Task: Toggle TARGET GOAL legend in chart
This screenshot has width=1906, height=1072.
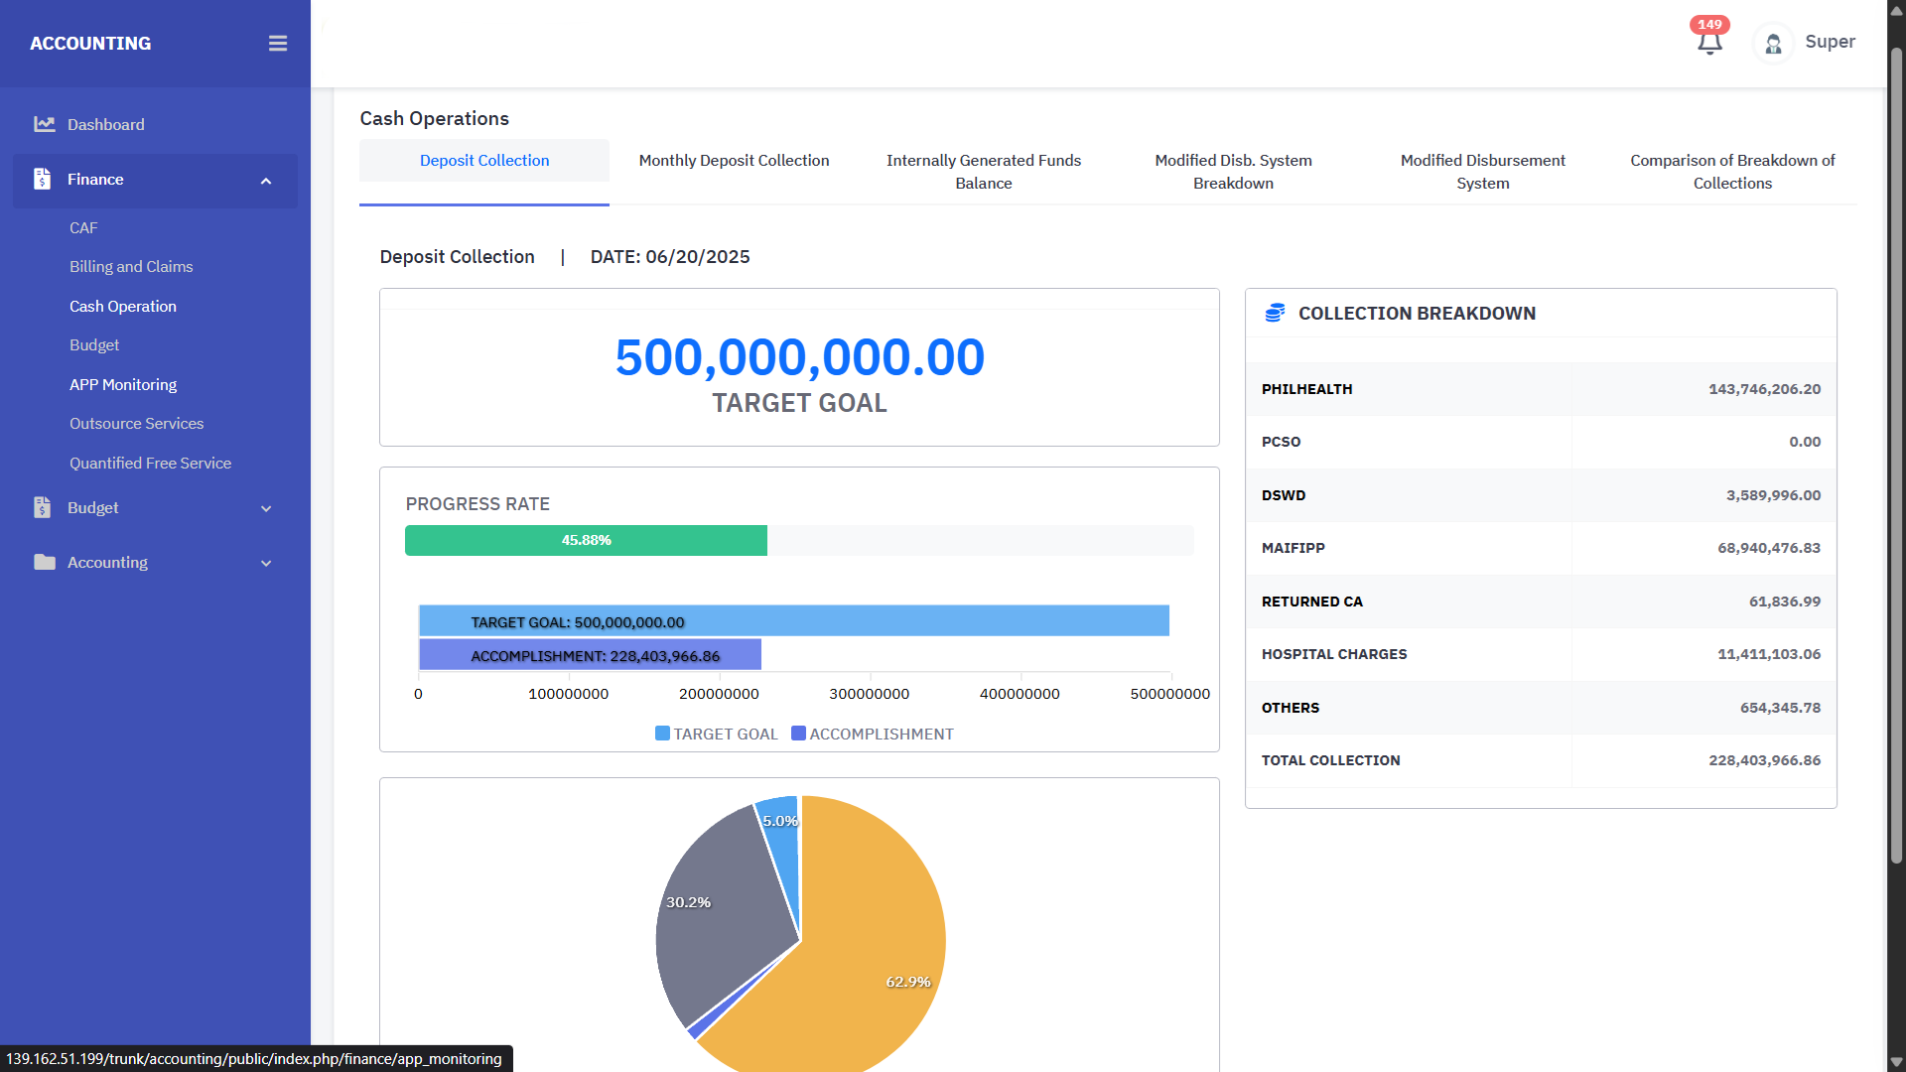Action: [x=716, y=735]
